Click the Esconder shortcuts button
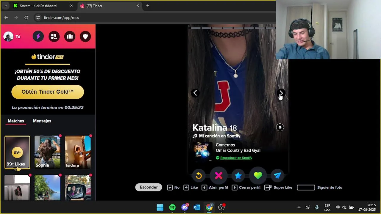The image size is (381, 214). pos(149,187)
